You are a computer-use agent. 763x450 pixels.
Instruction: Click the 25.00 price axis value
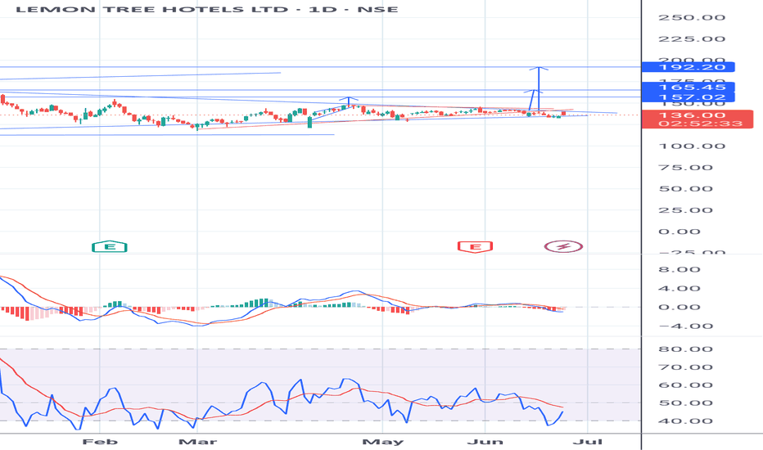click(x=685, y=210)
